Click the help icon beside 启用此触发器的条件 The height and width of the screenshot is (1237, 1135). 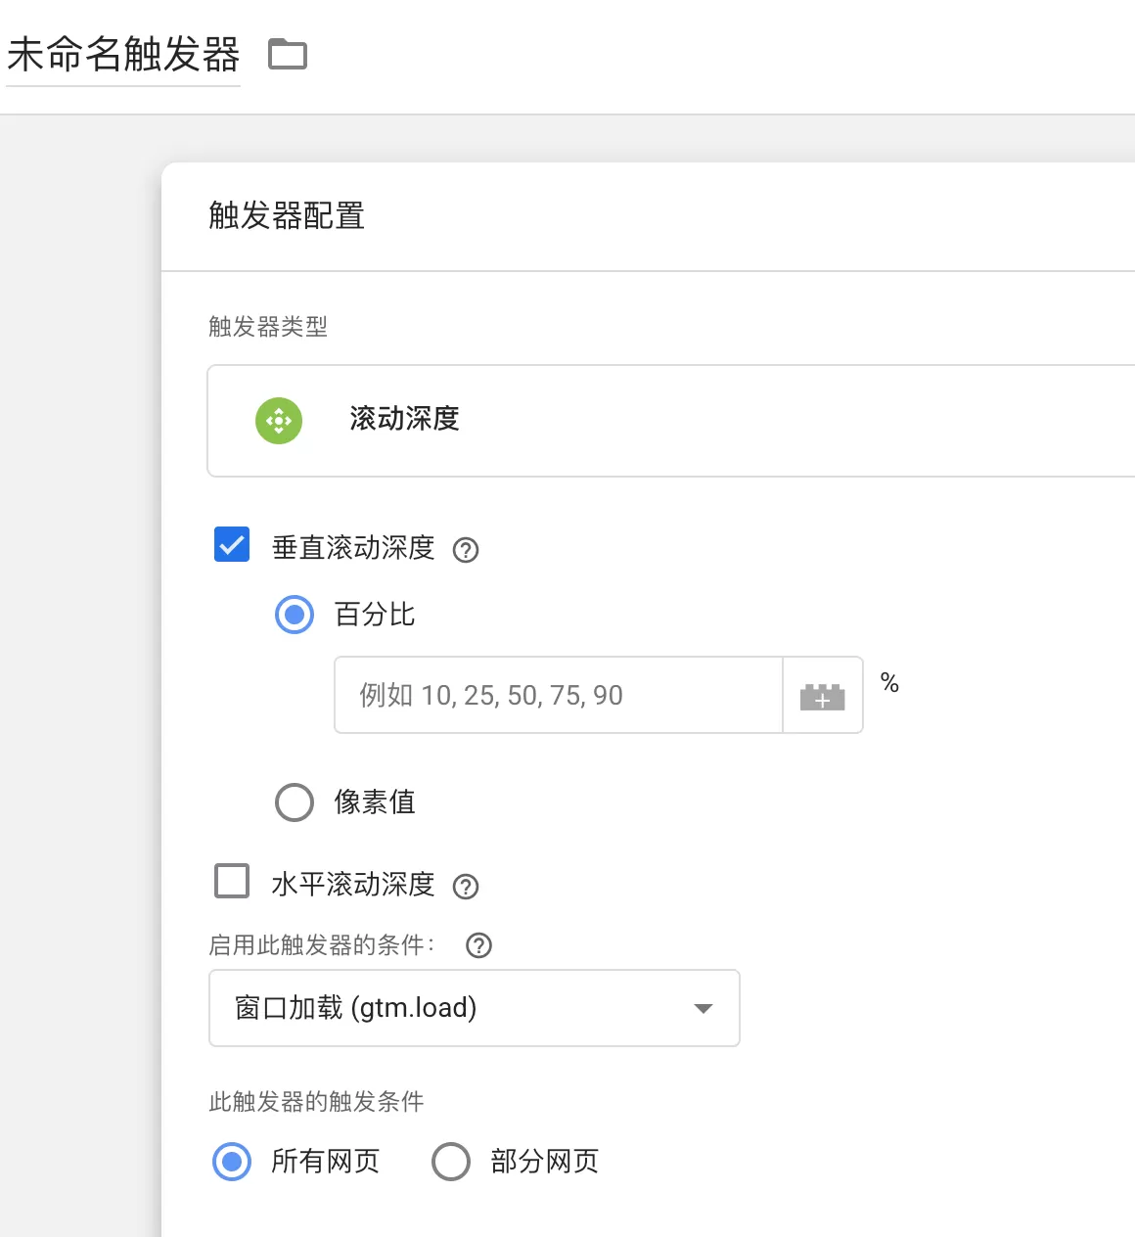pyautogui.click(x=477, y=945)
